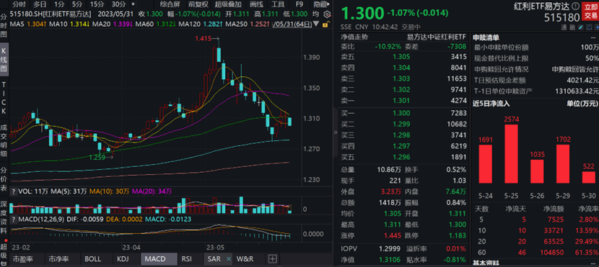Screen dimensions: 599x267
Task: Click the 涨停 price 1.445
Action: click(393, 235)
